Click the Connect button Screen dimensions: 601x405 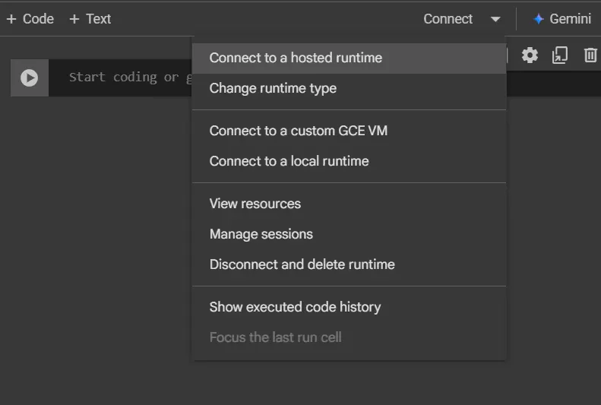(448, 19)
